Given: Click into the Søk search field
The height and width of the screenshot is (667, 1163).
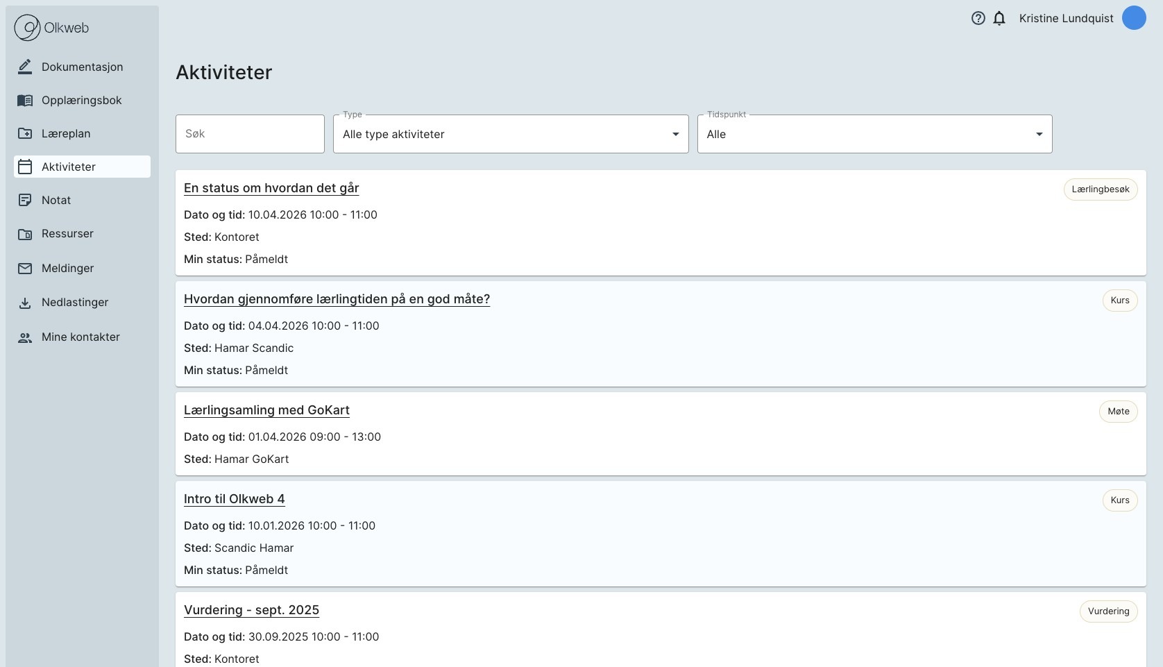Looking at the screenshot, I should [250, 134].
